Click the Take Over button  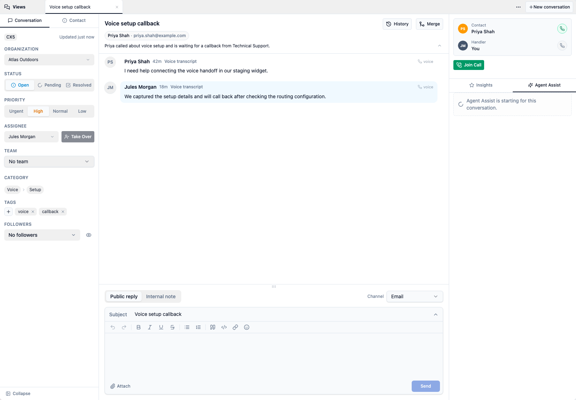pyautogui.click(x=78, y=137)
